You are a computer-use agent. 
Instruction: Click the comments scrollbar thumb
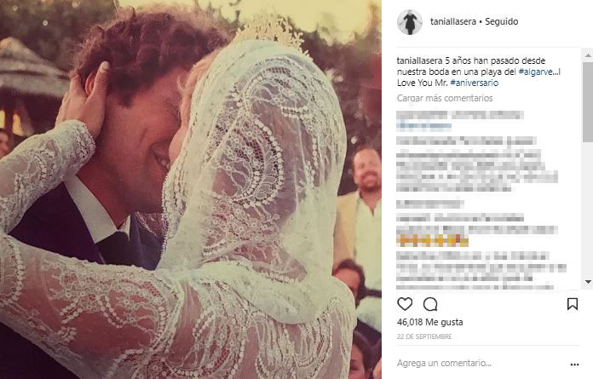[588, 102]
